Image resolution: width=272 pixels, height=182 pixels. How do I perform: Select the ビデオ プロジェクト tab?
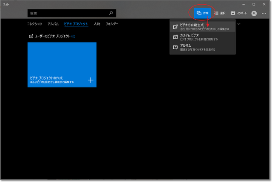click(x=76, y=24)
